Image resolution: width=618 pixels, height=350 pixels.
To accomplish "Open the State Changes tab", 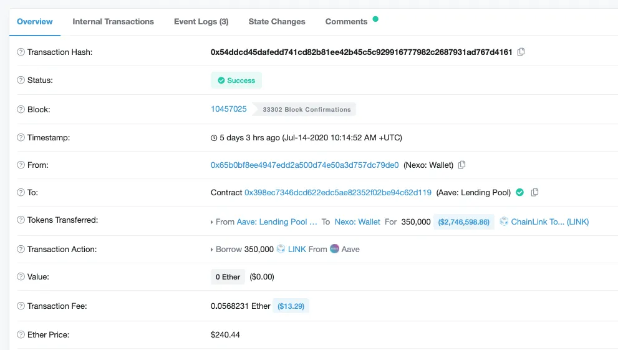I will pos(277,22).
